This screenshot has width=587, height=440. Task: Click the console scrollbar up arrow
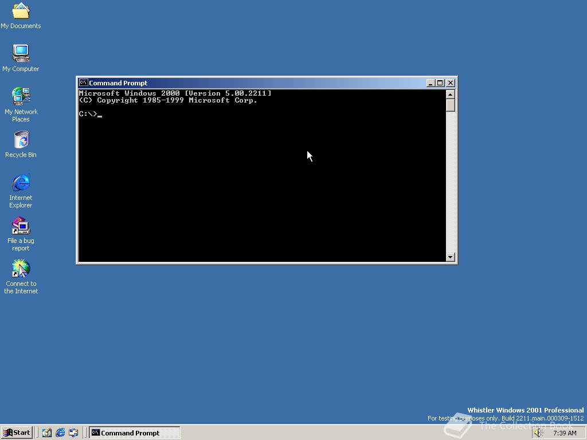point(451,94)
